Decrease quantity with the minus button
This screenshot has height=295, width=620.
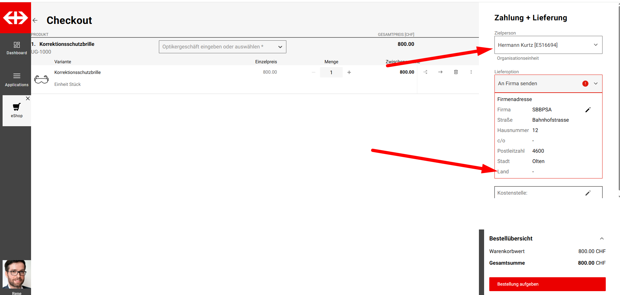[x=313, y=72]
